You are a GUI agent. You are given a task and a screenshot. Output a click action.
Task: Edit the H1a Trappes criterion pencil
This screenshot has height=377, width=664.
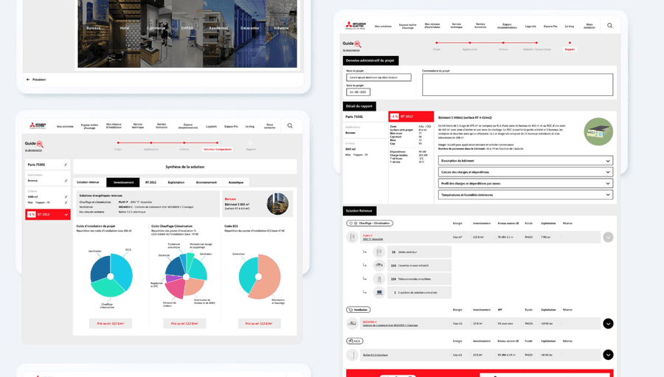(x=66, y=202)
